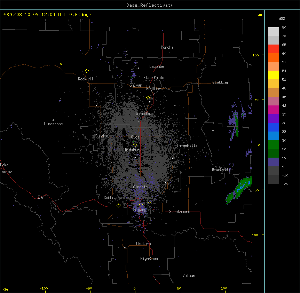Screen dimensions: 300x293
Task: Pick the light green 20-30 dBZ swatch
Action: coord(274,145)
